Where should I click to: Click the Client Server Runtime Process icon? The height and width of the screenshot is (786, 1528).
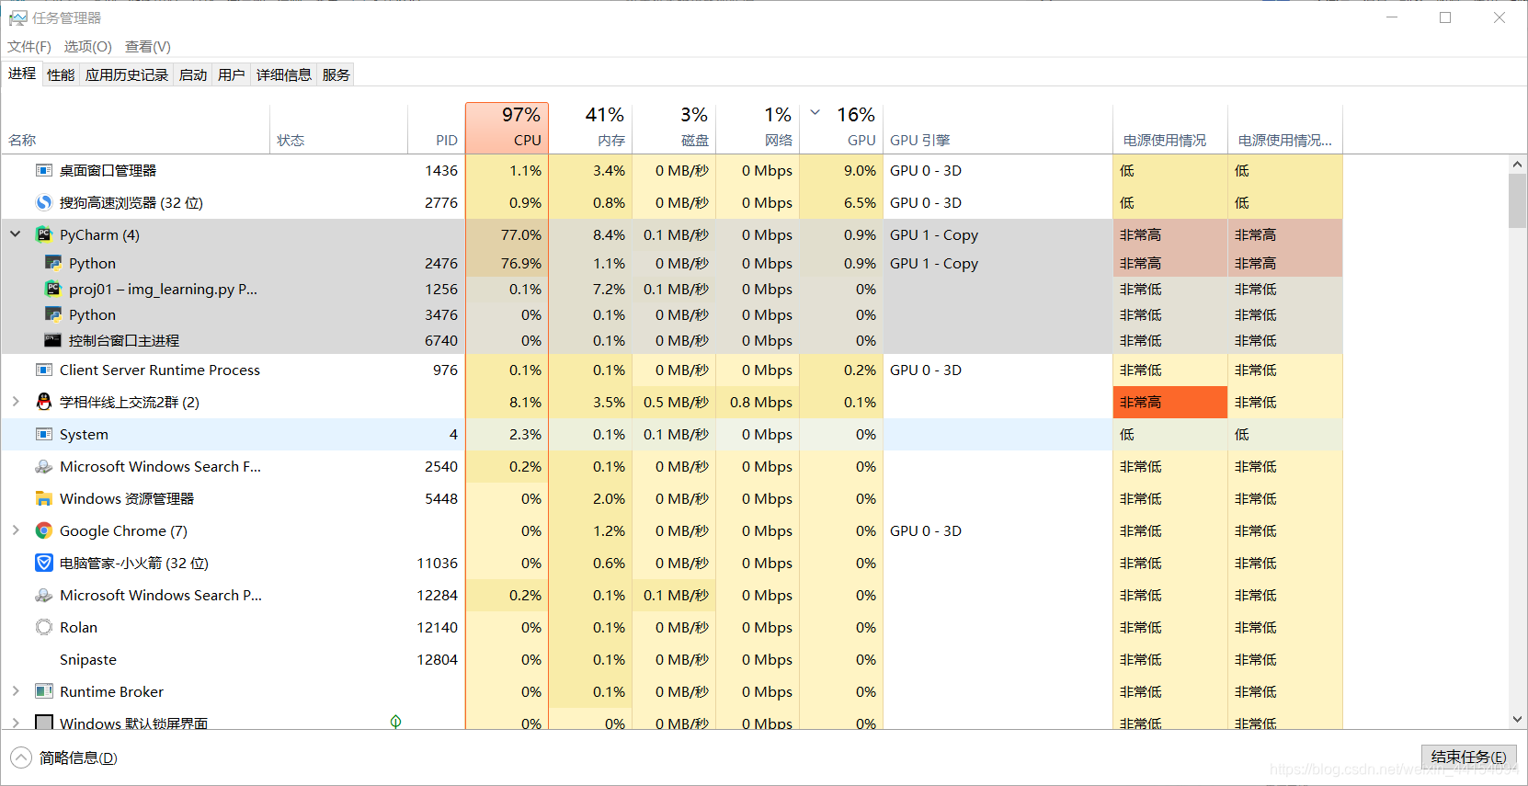coord(43,370)
